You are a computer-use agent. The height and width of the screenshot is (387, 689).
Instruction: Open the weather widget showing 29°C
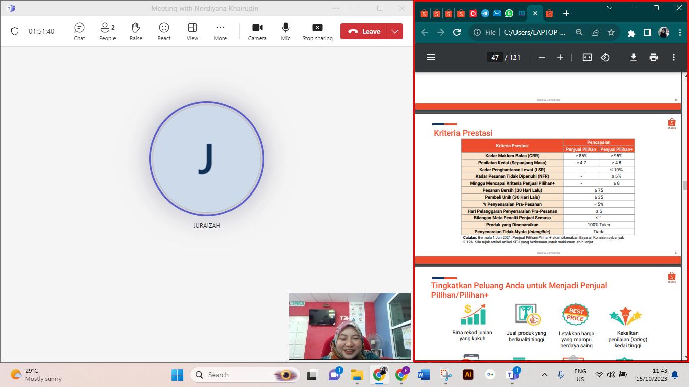click(x=36, y=375)
